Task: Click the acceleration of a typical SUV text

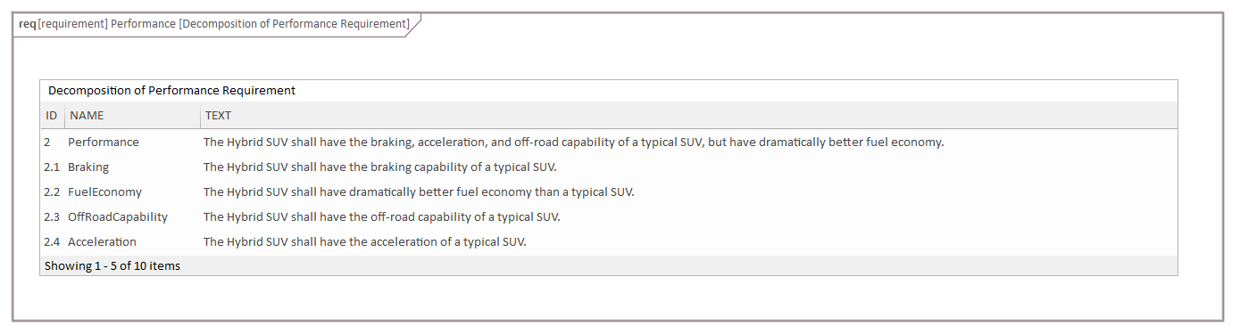Action: (x=364, y=241)
